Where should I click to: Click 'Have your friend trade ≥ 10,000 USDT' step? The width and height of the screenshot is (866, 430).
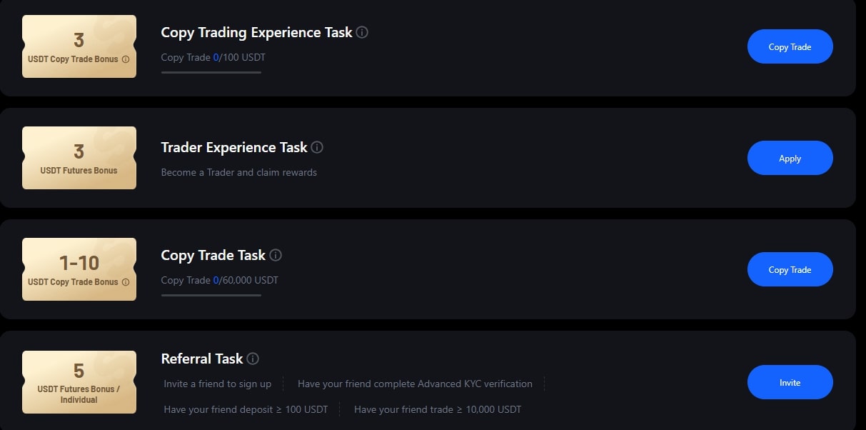(x=438, y=409)
